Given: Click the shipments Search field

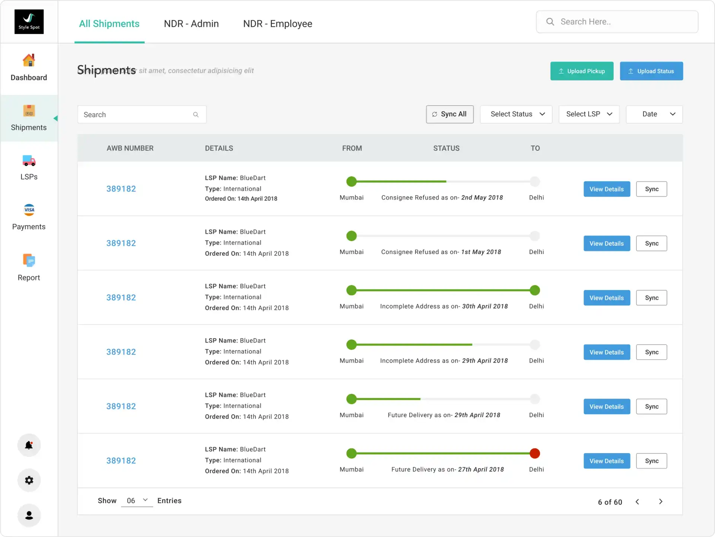Looking at the screenshot, I should [x=142, y=114].
